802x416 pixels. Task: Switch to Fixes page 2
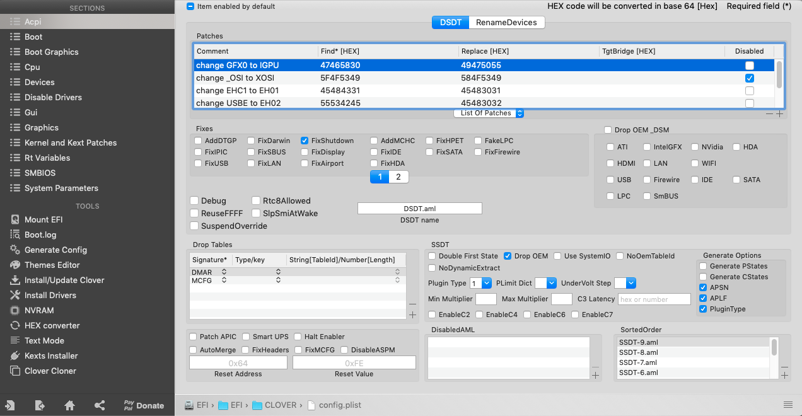(398, 177)
